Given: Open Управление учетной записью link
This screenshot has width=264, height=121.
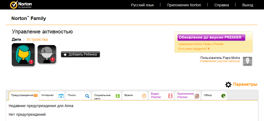Looking at the screenshot, I should pos(220,61).
